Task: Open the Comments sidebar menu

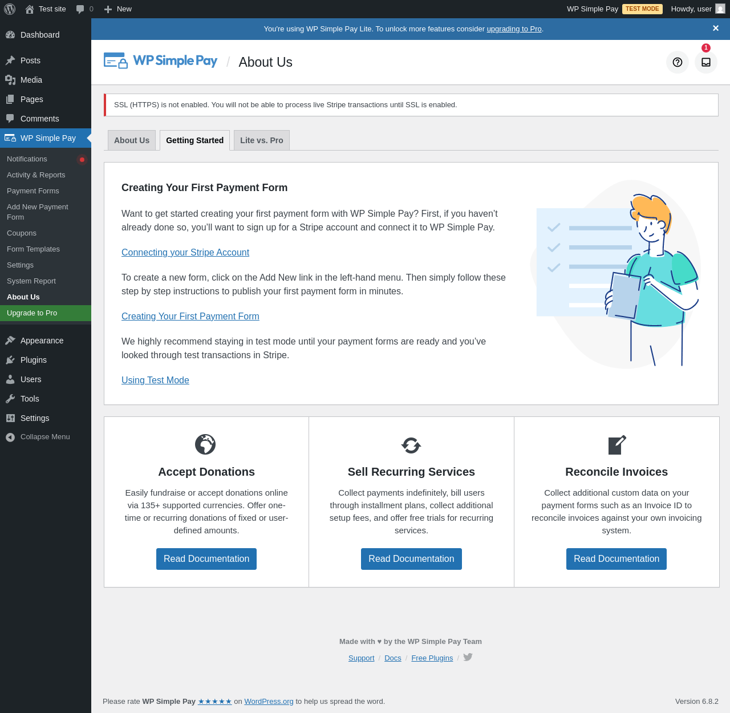Action: pyautogui.click(x=46, y=119)
